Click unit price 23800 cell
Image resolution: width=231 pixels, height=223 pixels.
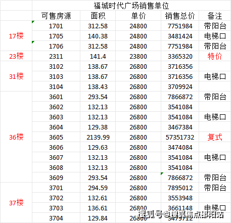(x=138, y=56)
